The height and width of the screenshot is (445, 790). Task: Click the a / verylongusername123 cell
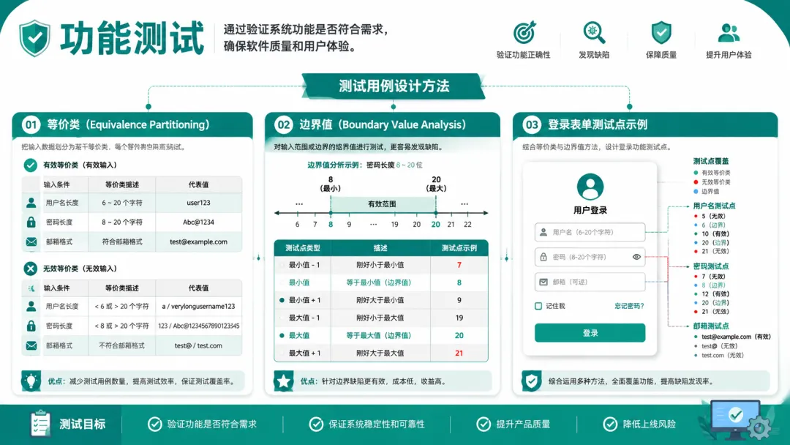(198, 307)
